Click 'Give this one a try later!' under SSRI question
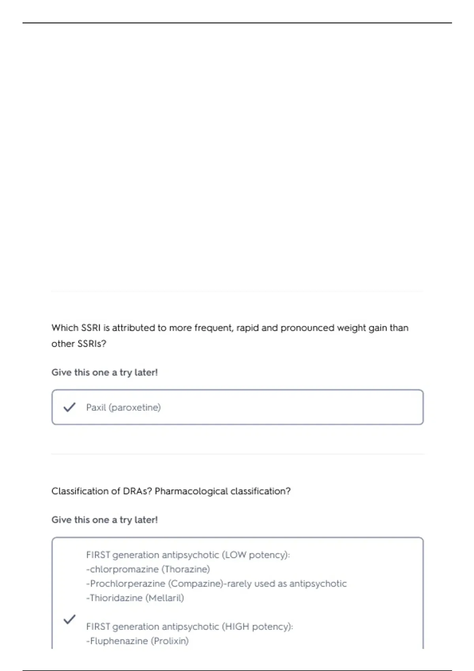The height and width of the screenshot is (671, 474). click(x=105, y=373)
